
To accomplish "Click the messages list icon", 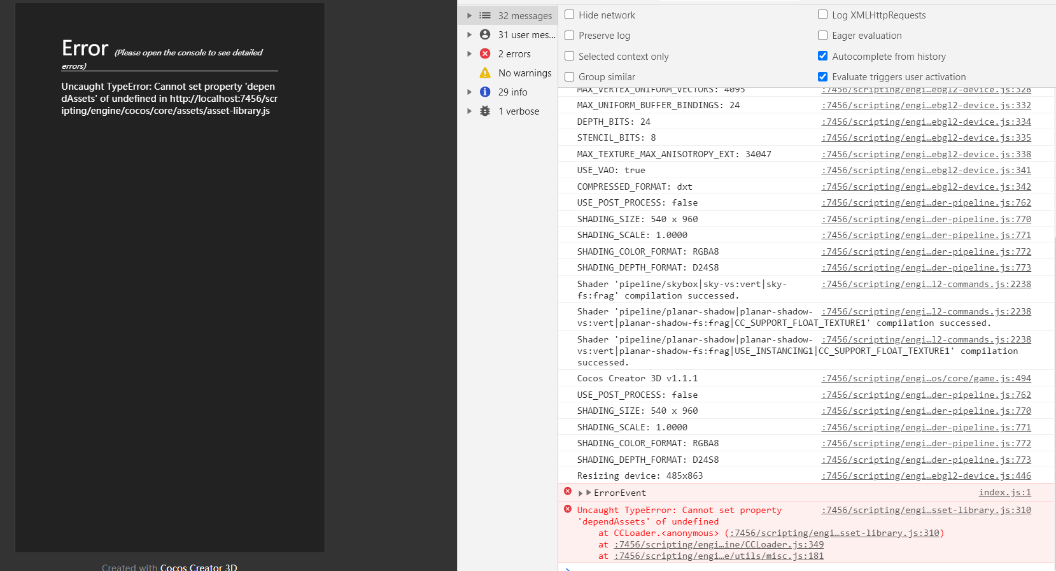I will pos(485,15).
